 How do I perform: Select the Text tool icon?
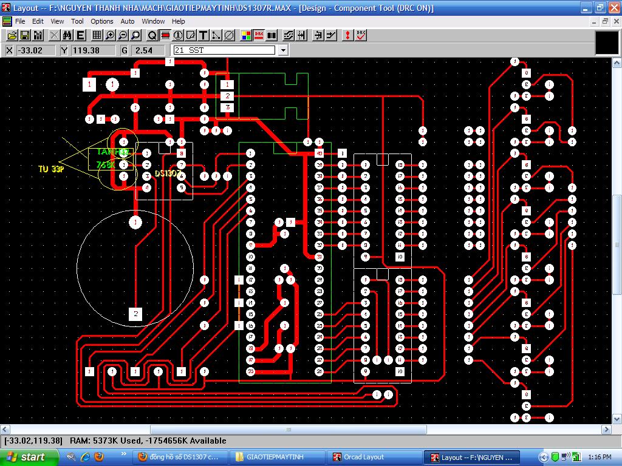pos(203,35)
